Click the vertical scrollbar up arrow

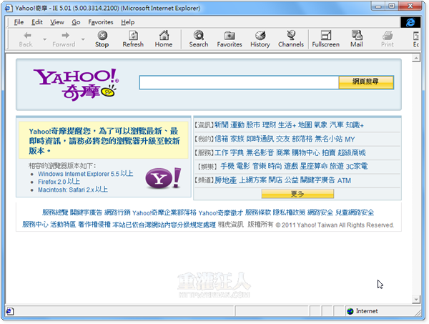pos(416,58)
